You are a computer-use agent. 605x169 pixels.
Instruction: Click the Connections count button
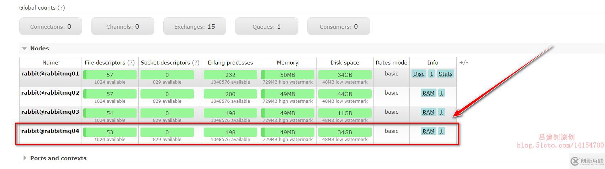click(x=51, y=27)
